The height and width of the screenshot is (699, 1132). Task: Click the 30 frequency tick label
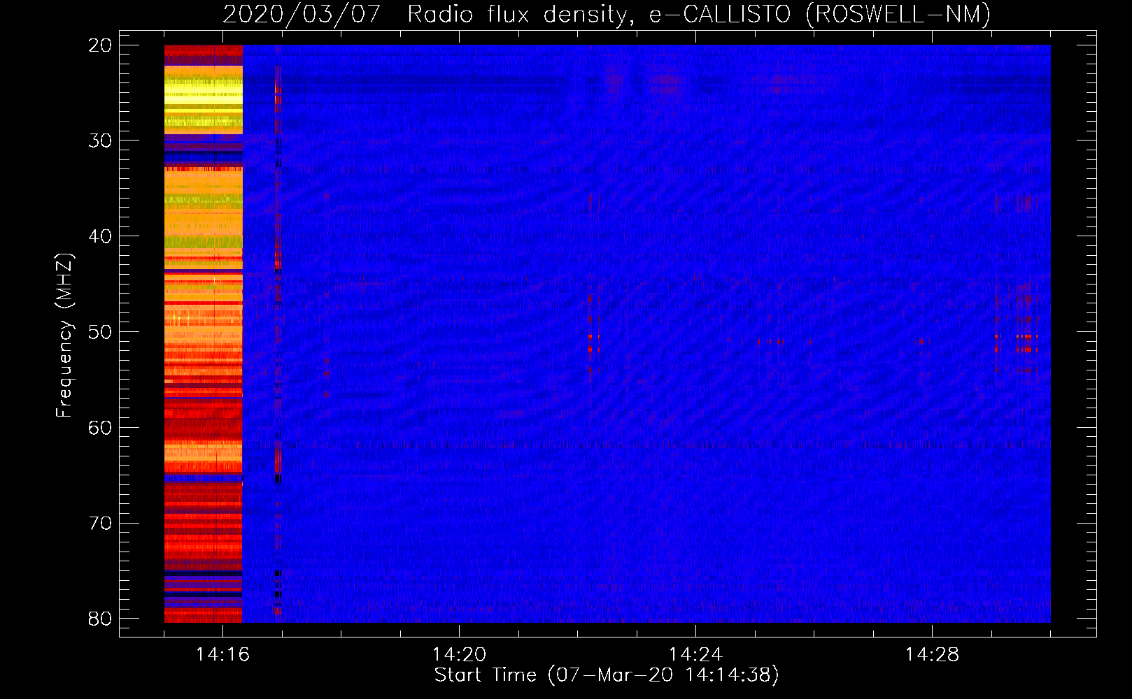[100, 140]
